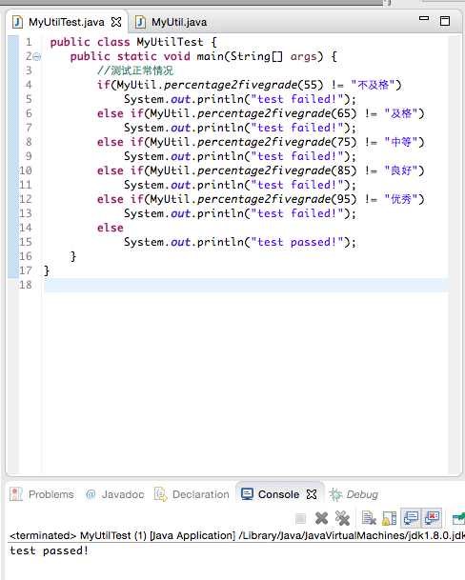Switch to the MyUtilTest.java editor tab
The image size is (465, 580).
click(67, 22)
